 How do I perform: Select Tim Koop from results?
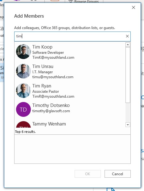pyautogui.click(x=70, y=52)
